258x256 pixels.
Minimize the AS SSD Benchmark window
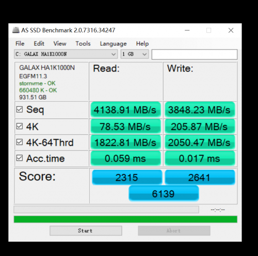tap(187, 30)
